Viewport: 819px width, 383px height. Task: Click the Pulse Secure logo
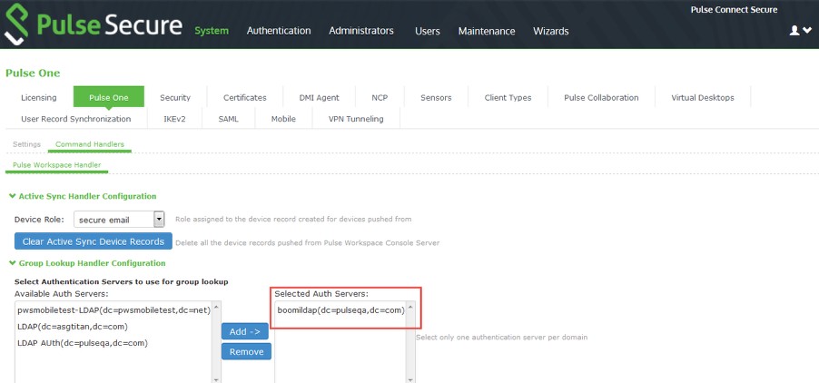(x=94, y=25)
